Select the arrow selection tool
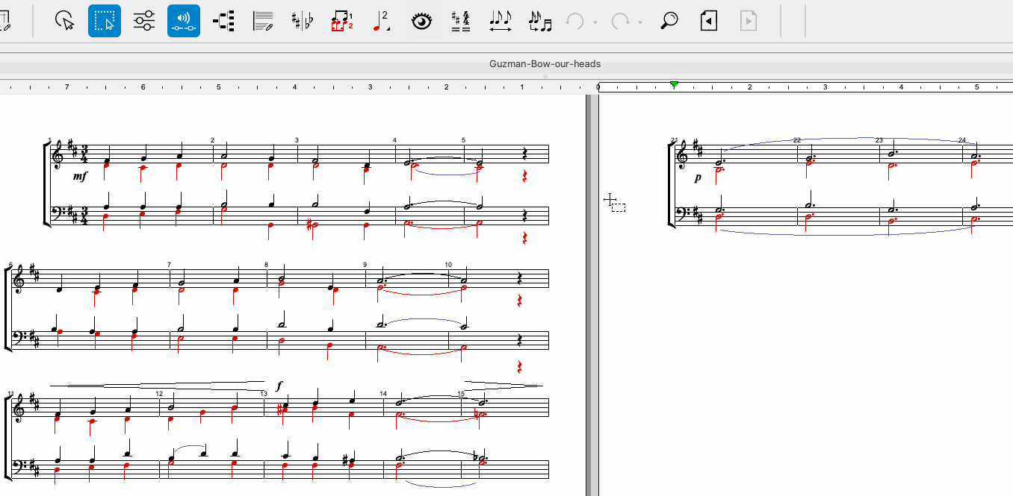Viewport: 1013px width, 496px height. pos(66,21)
